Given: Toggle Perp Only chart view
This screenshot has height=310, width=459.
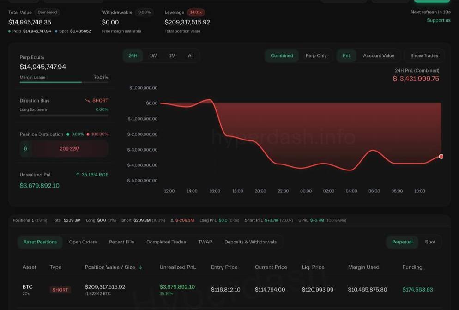Looking at the screenshot, I should [317, 55].
